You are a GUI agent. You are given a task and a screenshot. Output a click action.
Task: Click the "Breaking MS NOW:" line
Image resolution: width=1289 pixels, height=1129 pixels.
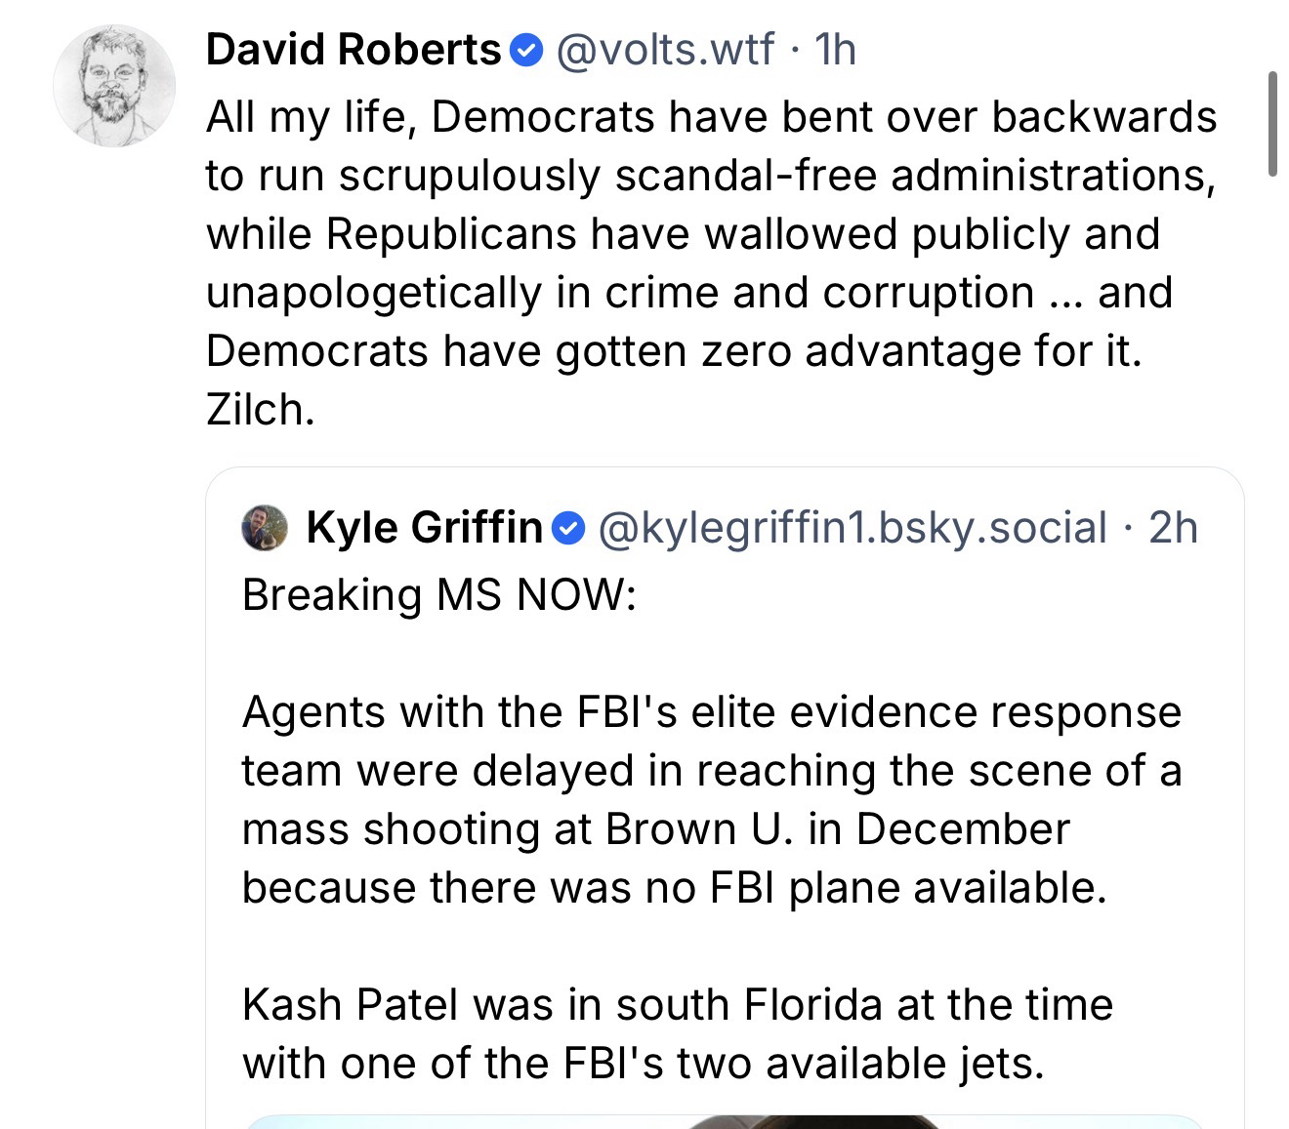(438, 594)
